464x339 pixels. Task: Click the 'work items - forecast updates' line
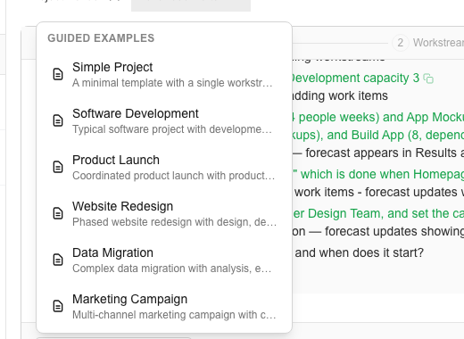379,192
